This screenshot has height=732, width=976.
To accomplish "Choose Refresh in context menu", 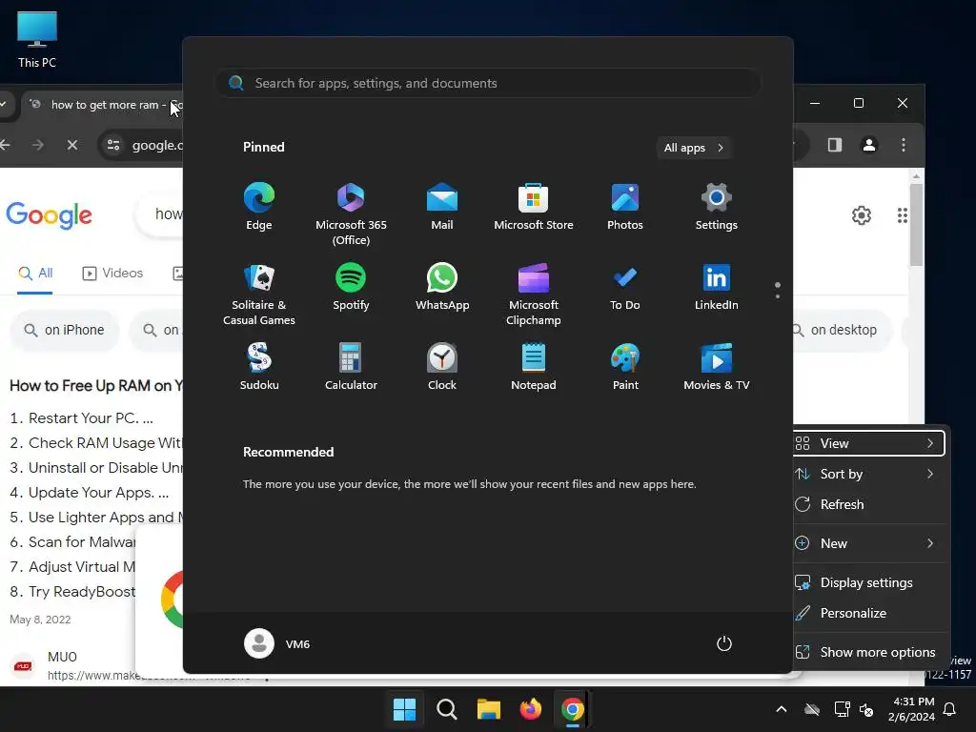I will 869,504.
